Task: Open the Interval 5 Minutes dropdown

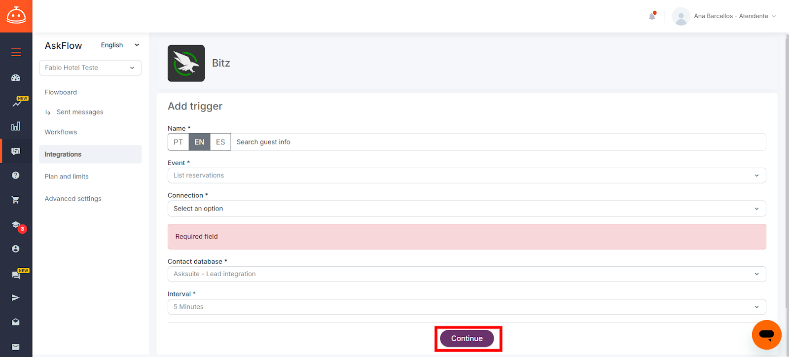Action: coord(466,307)
